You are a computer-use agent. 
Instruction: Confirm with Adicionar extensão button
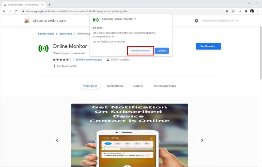[x=140, y=51]
